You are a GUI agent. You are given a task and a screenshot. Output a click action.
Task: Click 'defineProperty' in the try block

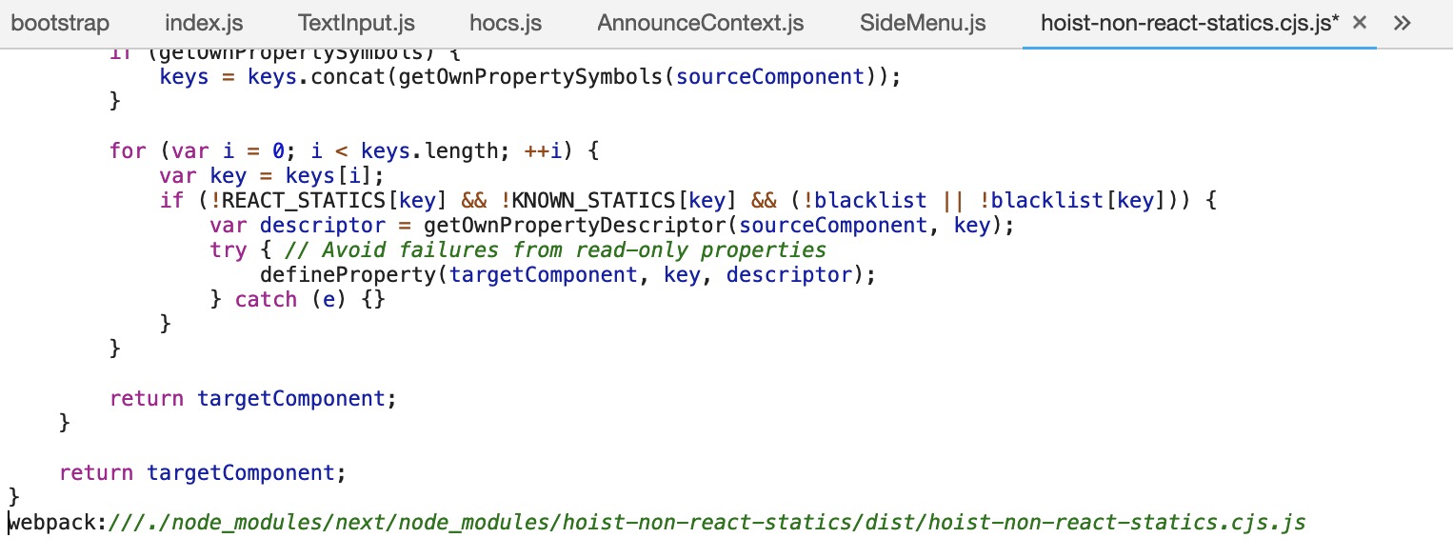[348, 275]
